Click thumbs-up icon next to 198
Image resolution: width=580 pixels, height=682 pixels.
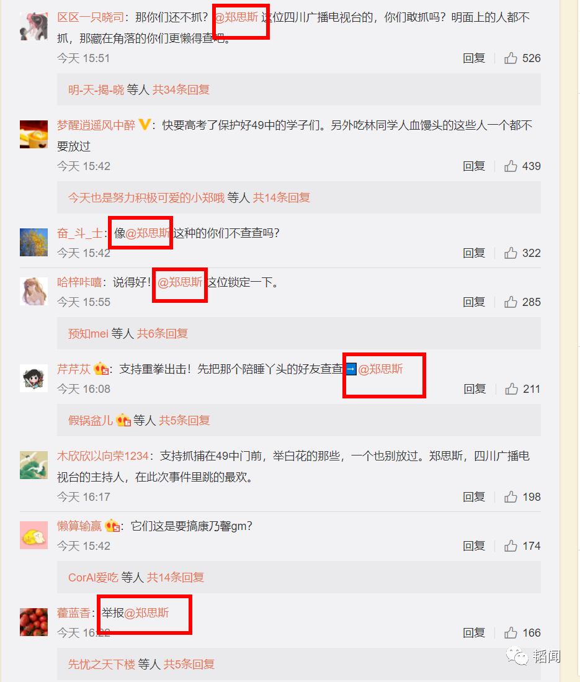coord(511,496)
